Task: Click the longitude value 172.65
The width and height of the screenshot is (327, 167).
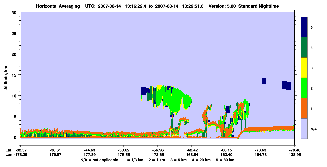Action: pos(157,155)
